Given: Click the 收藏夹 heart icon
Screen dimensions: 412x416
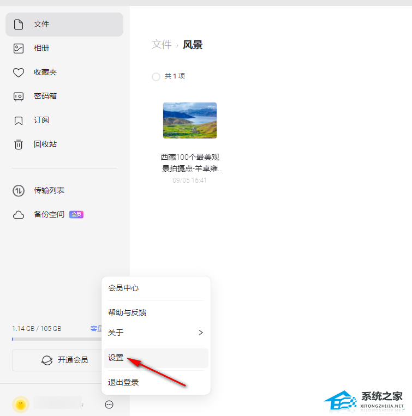Looking at the screenshot, I should [19, 73].
